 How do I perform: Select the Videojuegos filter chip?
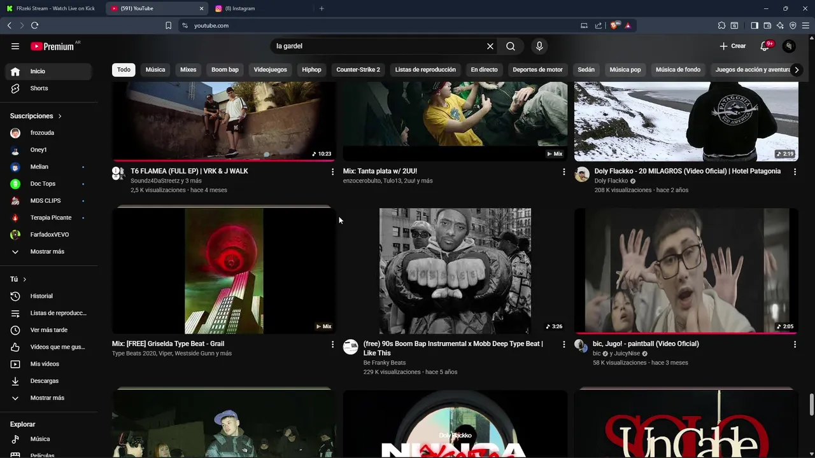pyautogui.click(x=270, y=70)
